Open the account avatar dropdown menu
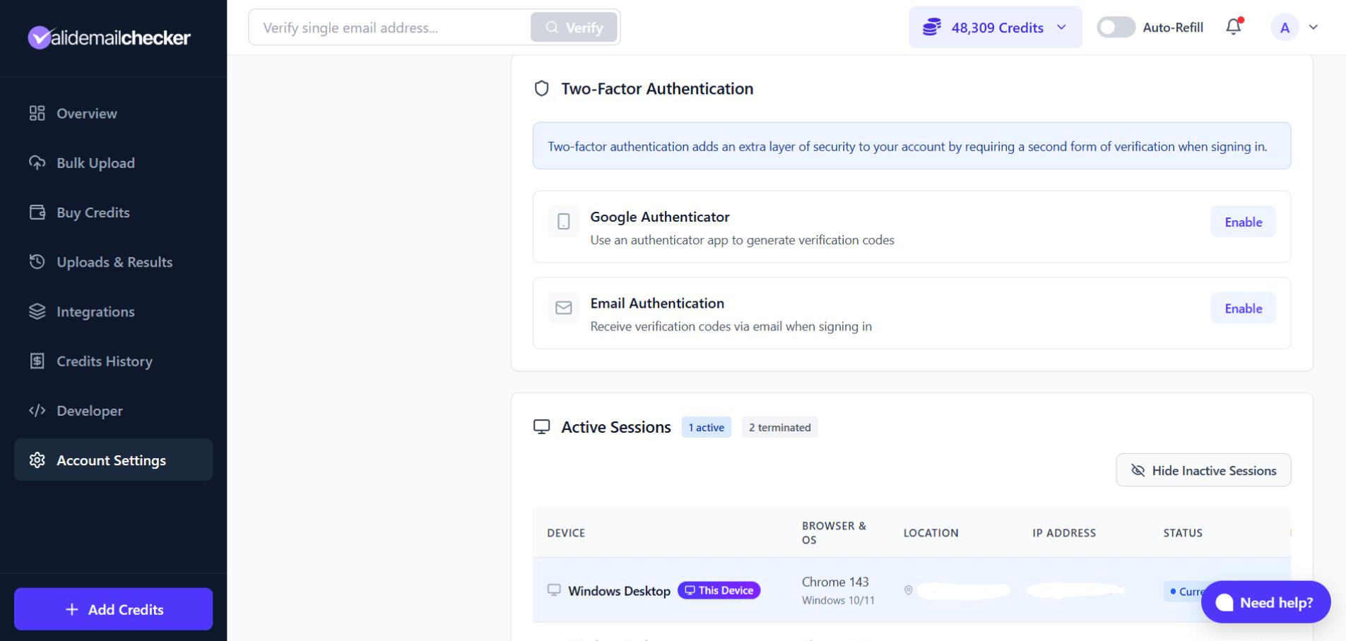This screenshot has height=641, width=1346. (1295, 27)
